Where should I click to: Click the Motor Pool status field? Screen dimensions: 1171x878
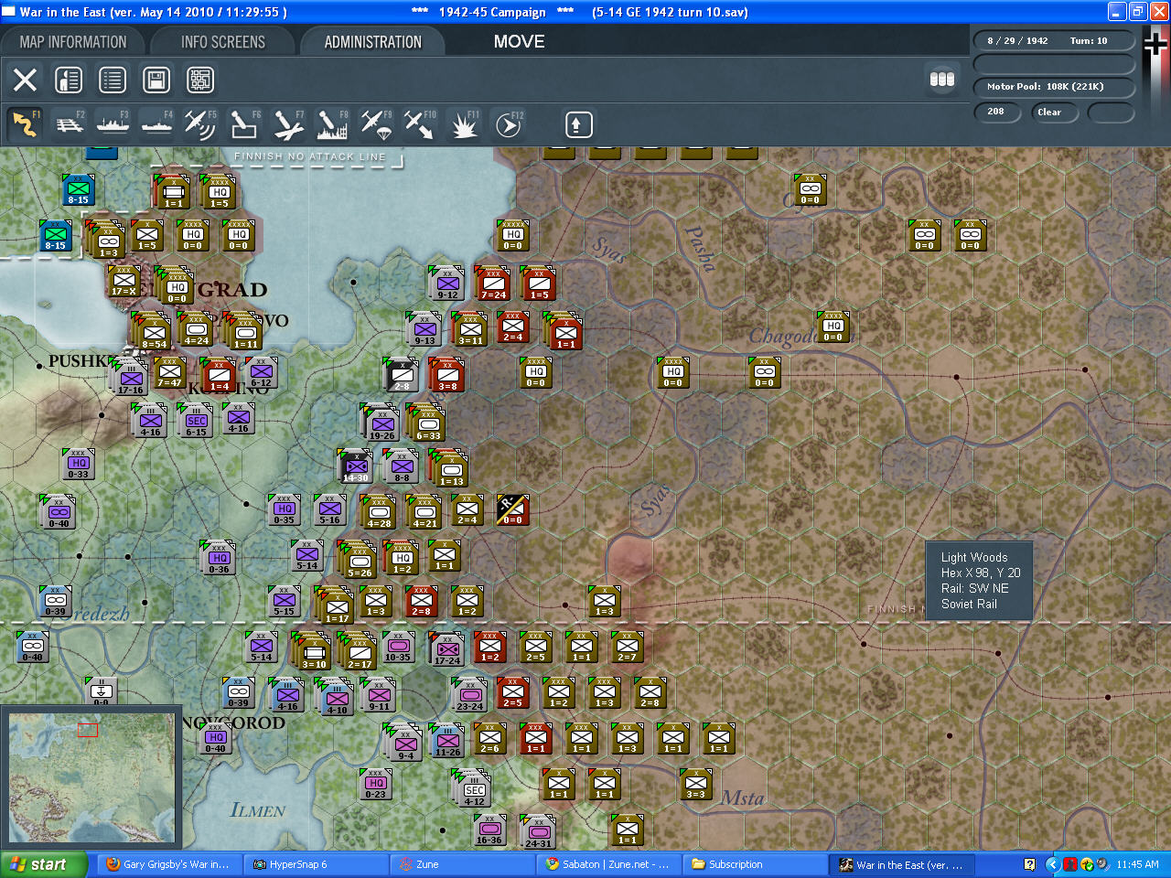1054,87
